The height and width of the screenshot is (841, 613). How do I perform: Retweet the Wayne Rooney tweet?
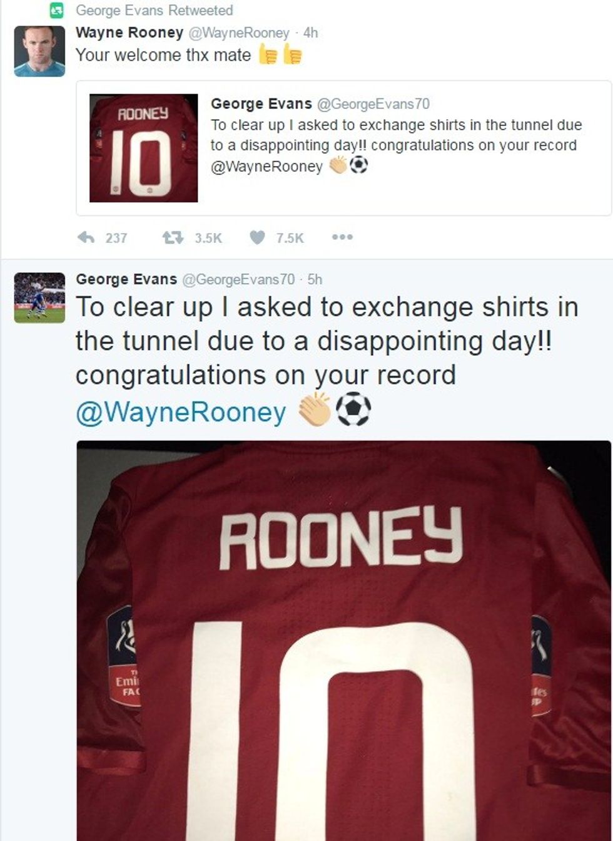pyautogui.click(x=173, y=237)
